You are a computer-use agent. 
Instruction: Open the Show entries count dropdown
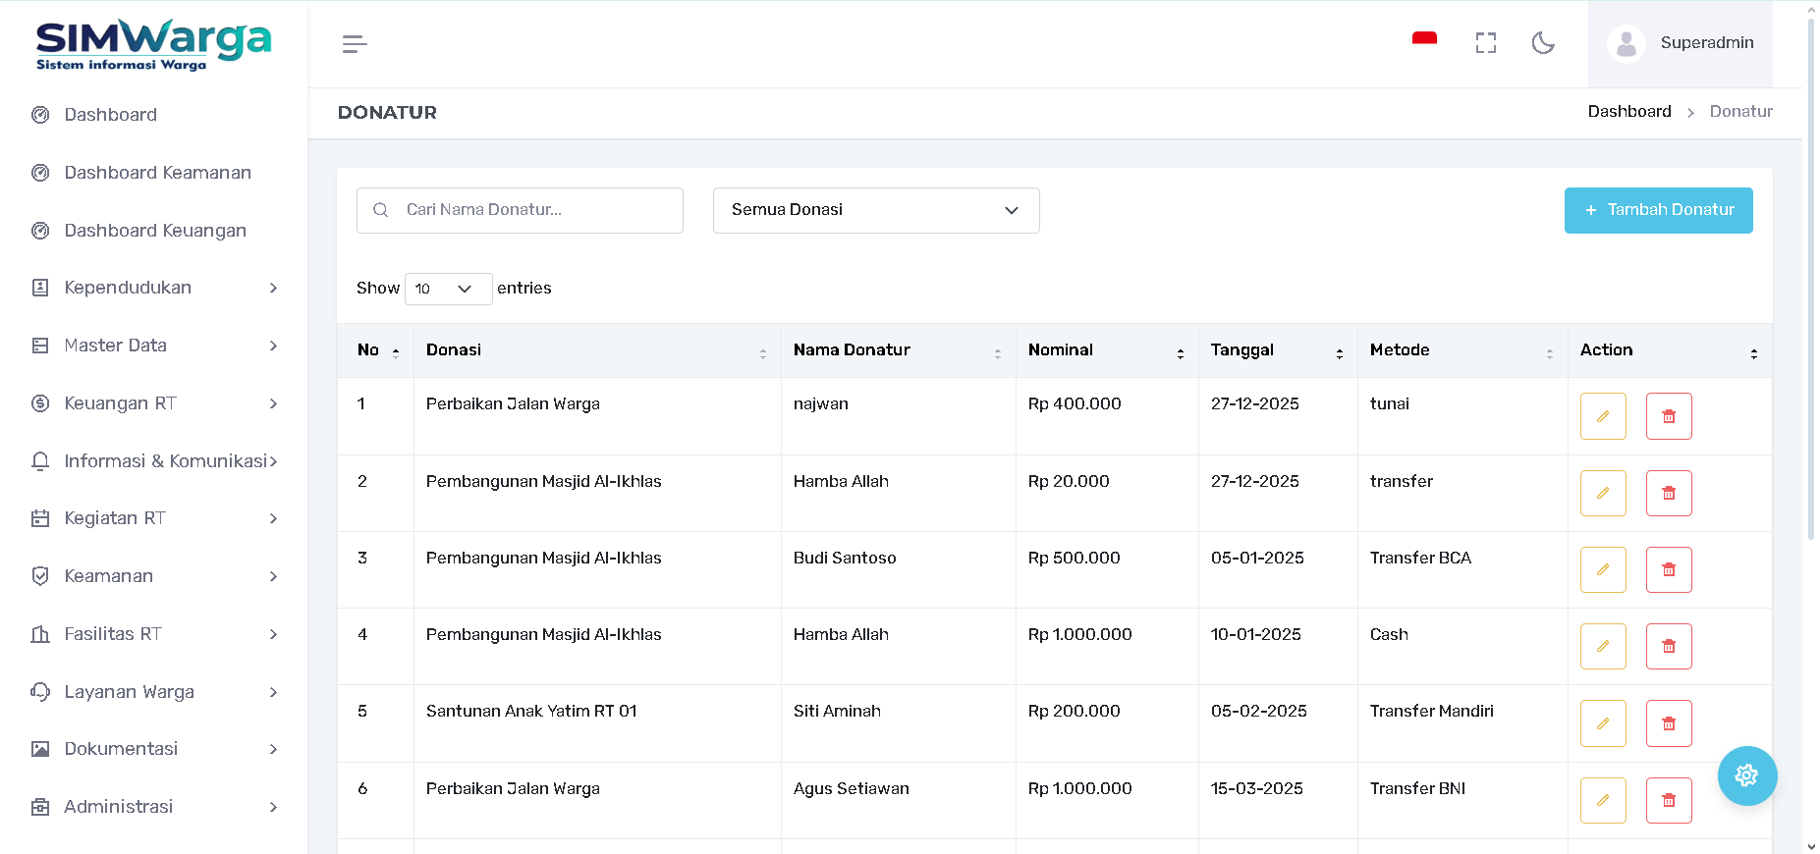448,289
